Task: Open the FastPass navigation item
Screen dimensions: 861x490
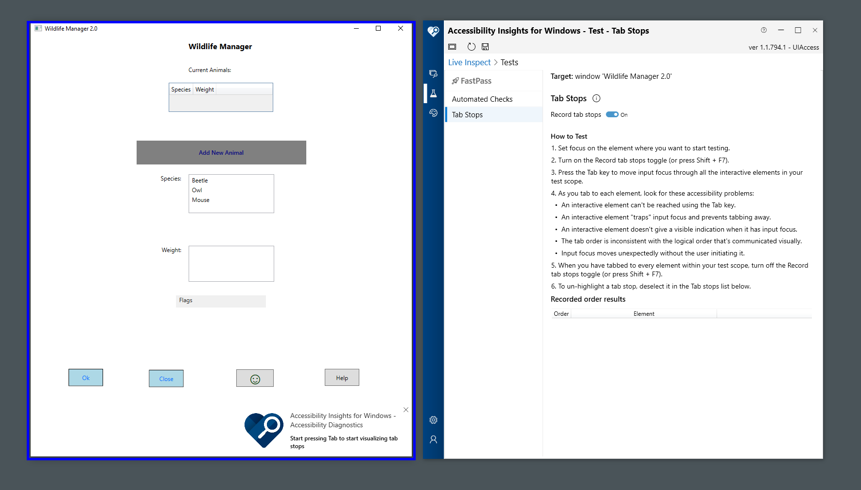Action: coord(494,81)
